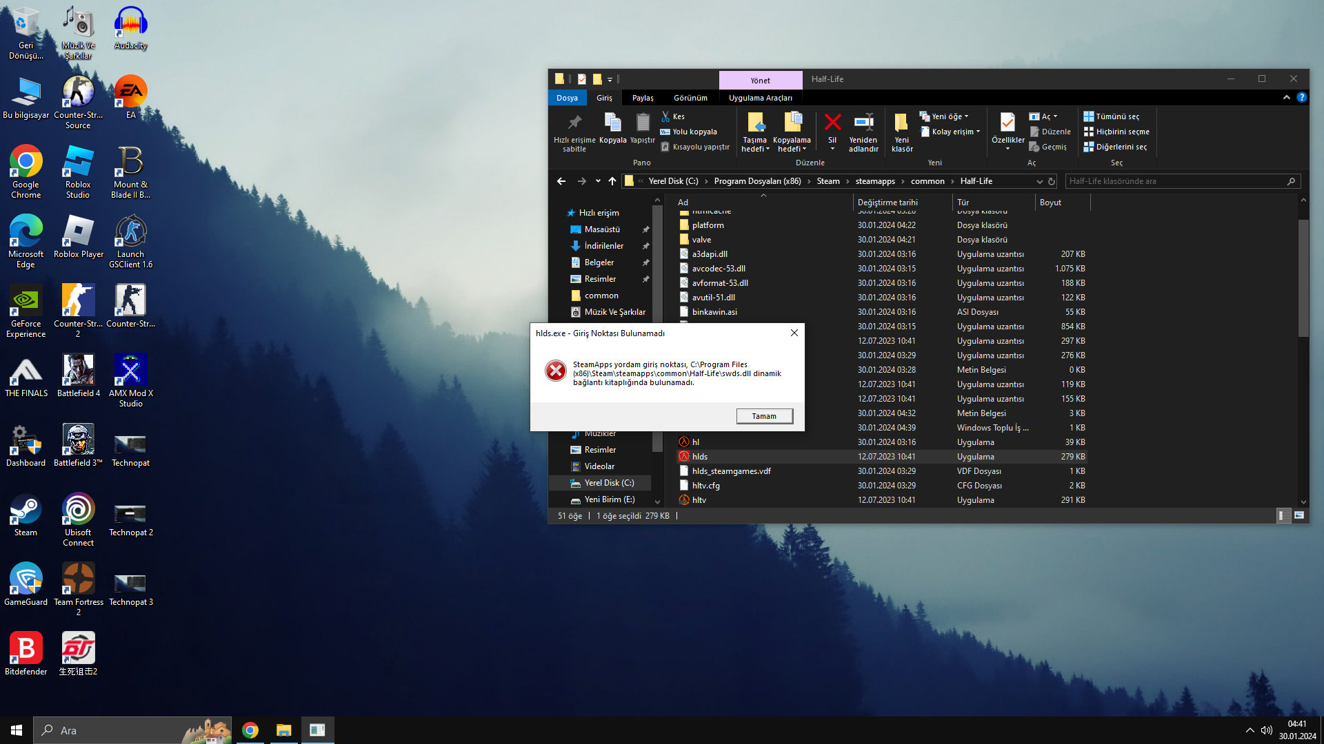
Task: Switch to large icons view toggle
Action: 1299,515
